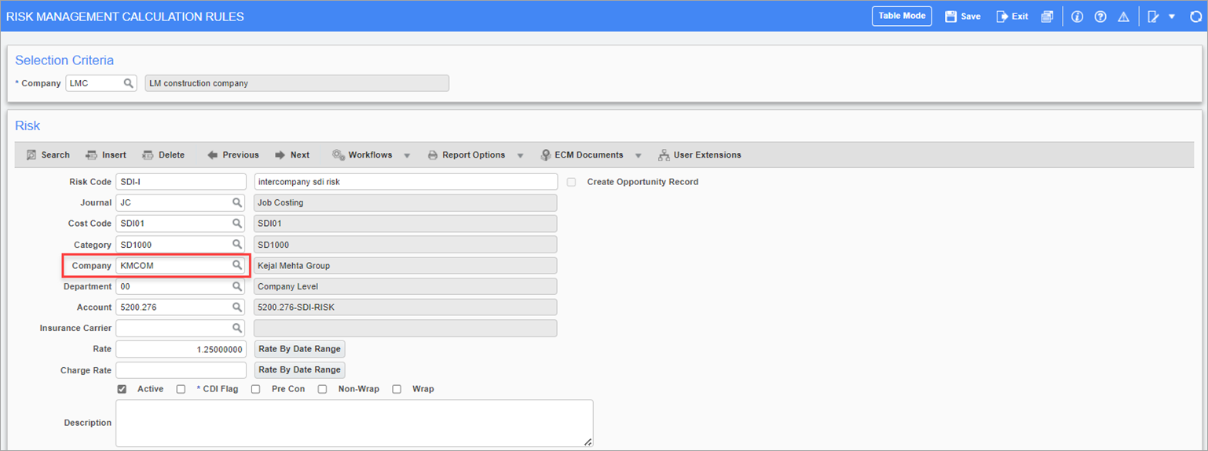This screenshot has width=1208, height=451.
Task: Expand the dropdown arrow beside edit icon
Action: point(1171,16)
